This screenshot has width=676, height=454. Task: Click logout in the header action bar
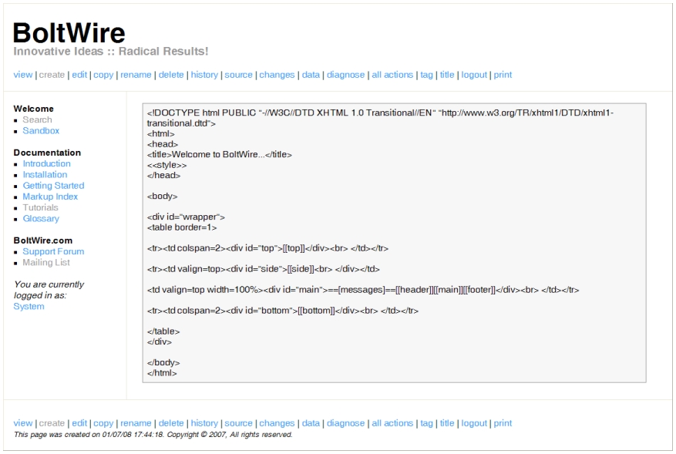point(474,75)
